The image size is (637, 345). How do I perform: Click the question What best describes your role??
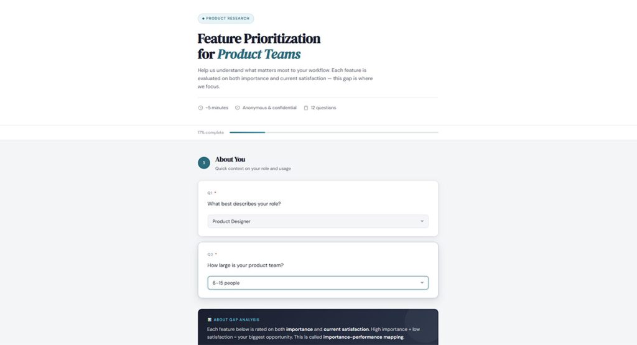point(244,204)
